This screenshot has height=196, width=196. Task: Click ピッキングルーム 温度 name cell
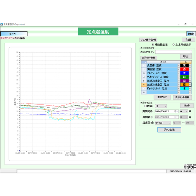162,89
